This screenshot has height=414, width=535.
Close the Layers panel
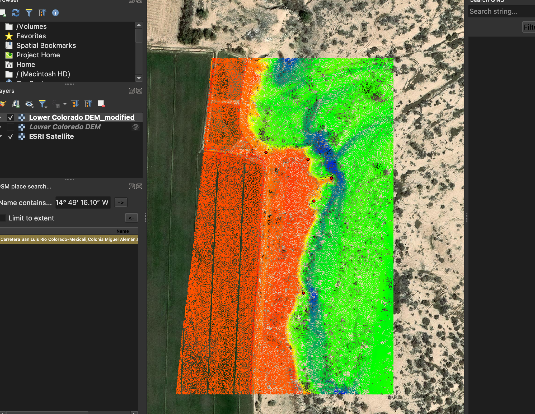pyautogui.click(x=139, y=91)
